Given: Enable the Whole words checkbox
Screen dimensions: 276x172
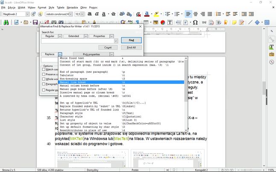Looking at the screenshot, I should click(44, 79).
